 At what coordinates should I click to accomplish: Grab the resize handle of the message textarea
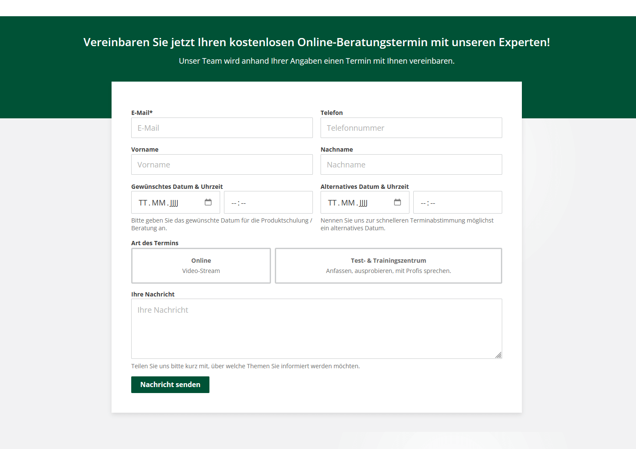point(498,355)
